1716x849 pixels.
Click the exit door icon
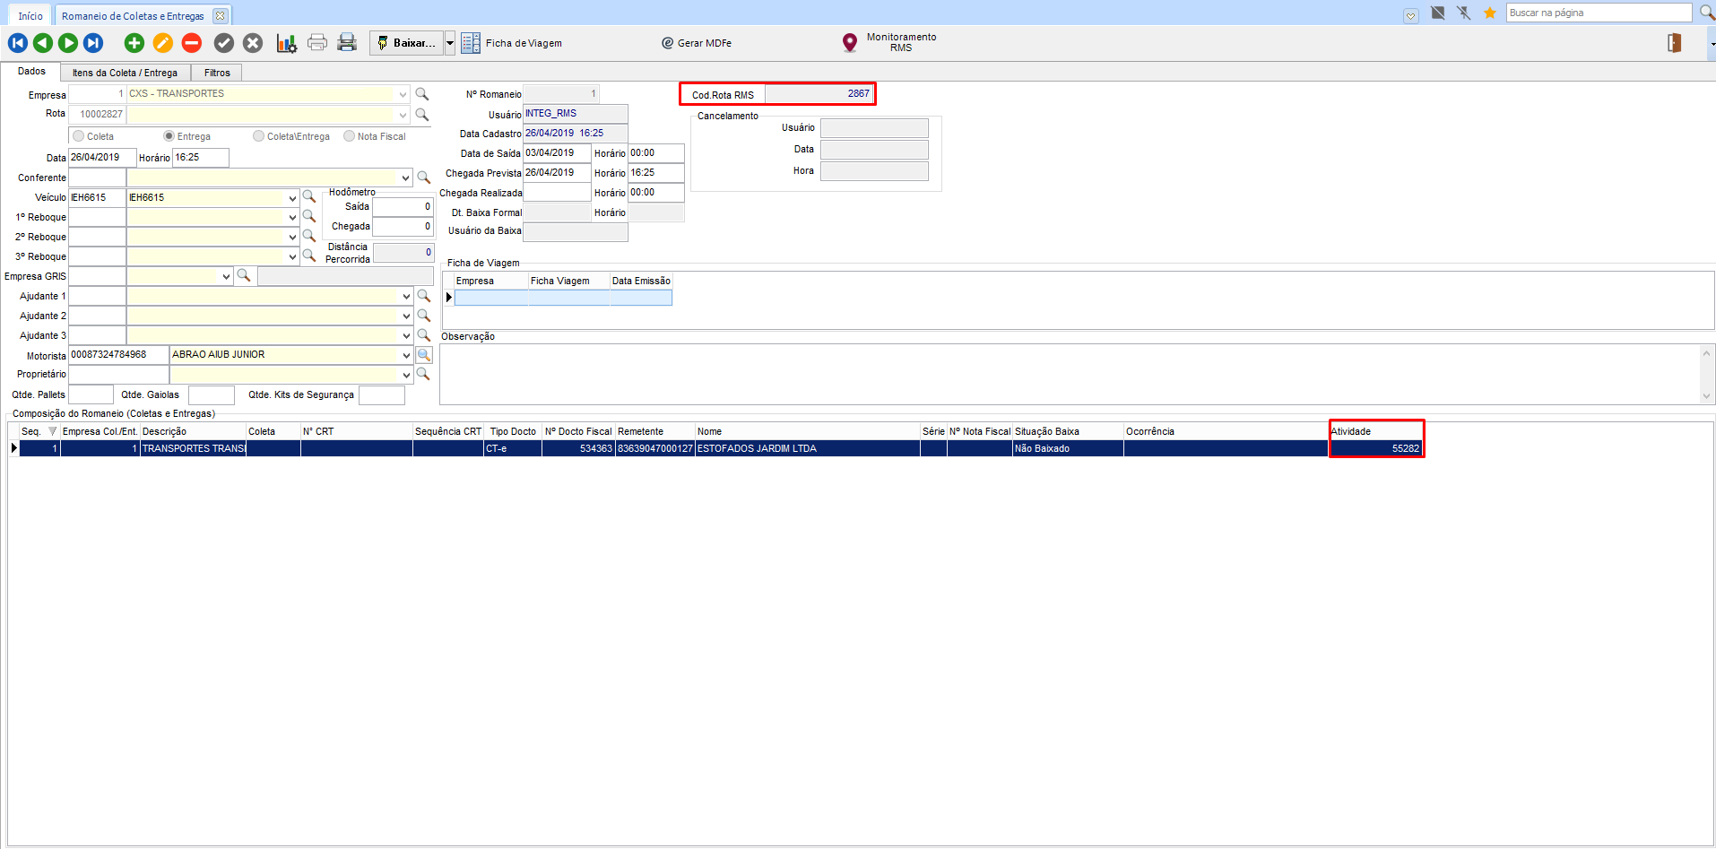1674,43
